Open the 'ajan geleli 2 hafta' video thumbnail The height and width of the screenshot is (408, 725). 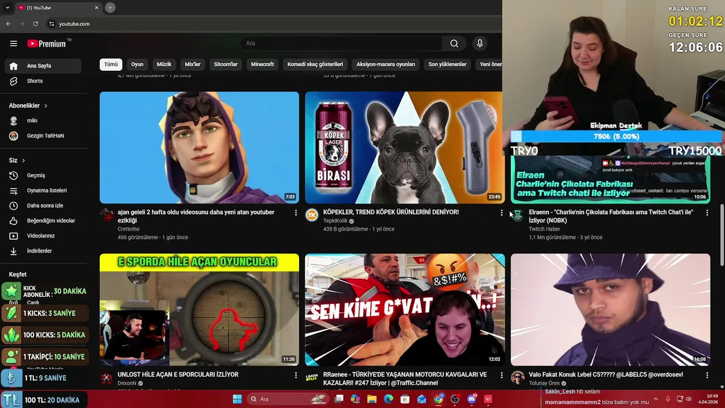(x=199, y=147)
